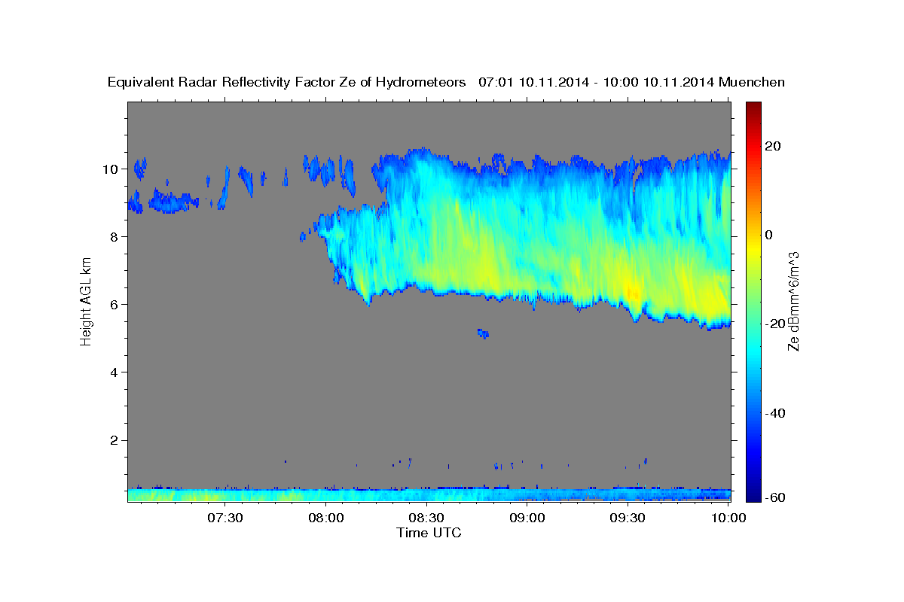Screen dimensions: 904x602
Task: Click the 'Muenchen' location label in the title
Action: [752, 82]
